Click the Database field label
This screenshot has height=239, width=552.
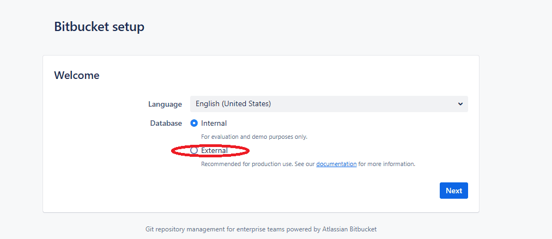tap(166, 123)
